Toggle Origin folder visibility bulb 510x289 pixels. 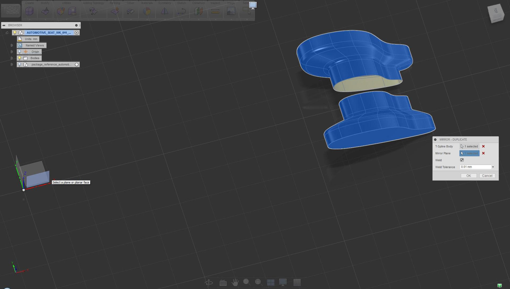point(19,52)
